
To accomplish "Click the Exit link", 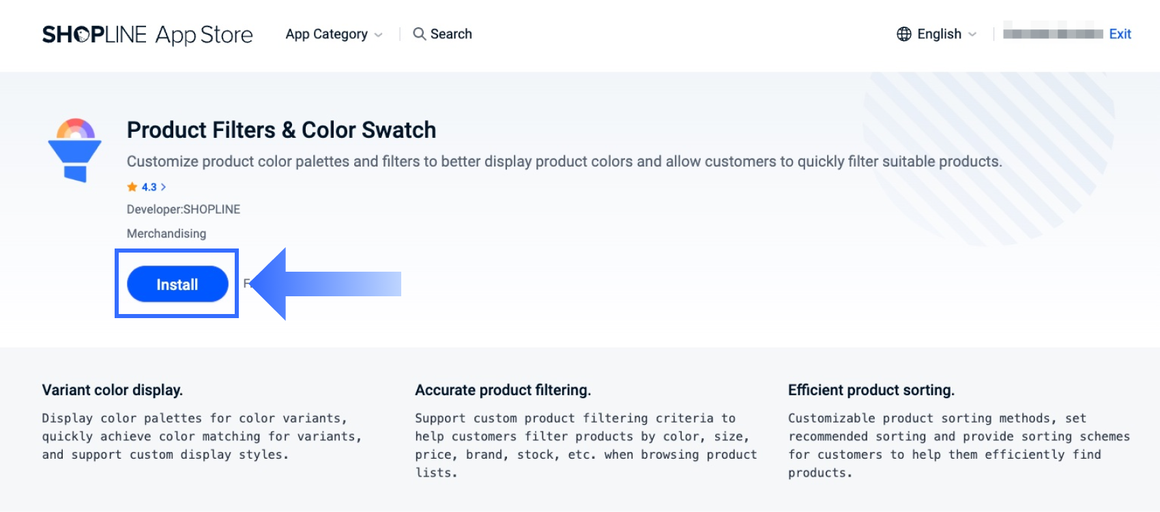I will 1120,34.
